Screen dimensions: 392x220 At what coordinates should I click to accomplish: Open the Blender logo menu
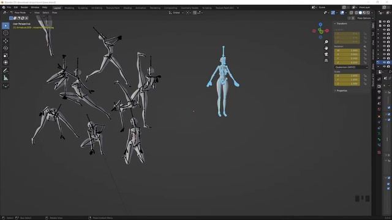coord(4,8)
